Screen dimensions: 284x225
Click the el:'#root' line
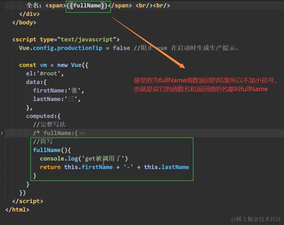coord(45,73)
